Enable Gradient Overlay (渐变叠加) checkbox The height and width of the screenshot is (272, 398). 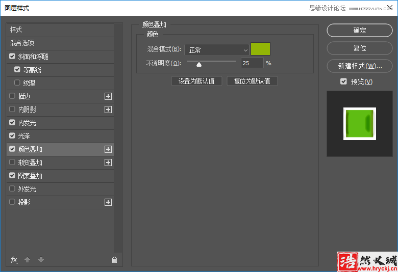point(12,162)
